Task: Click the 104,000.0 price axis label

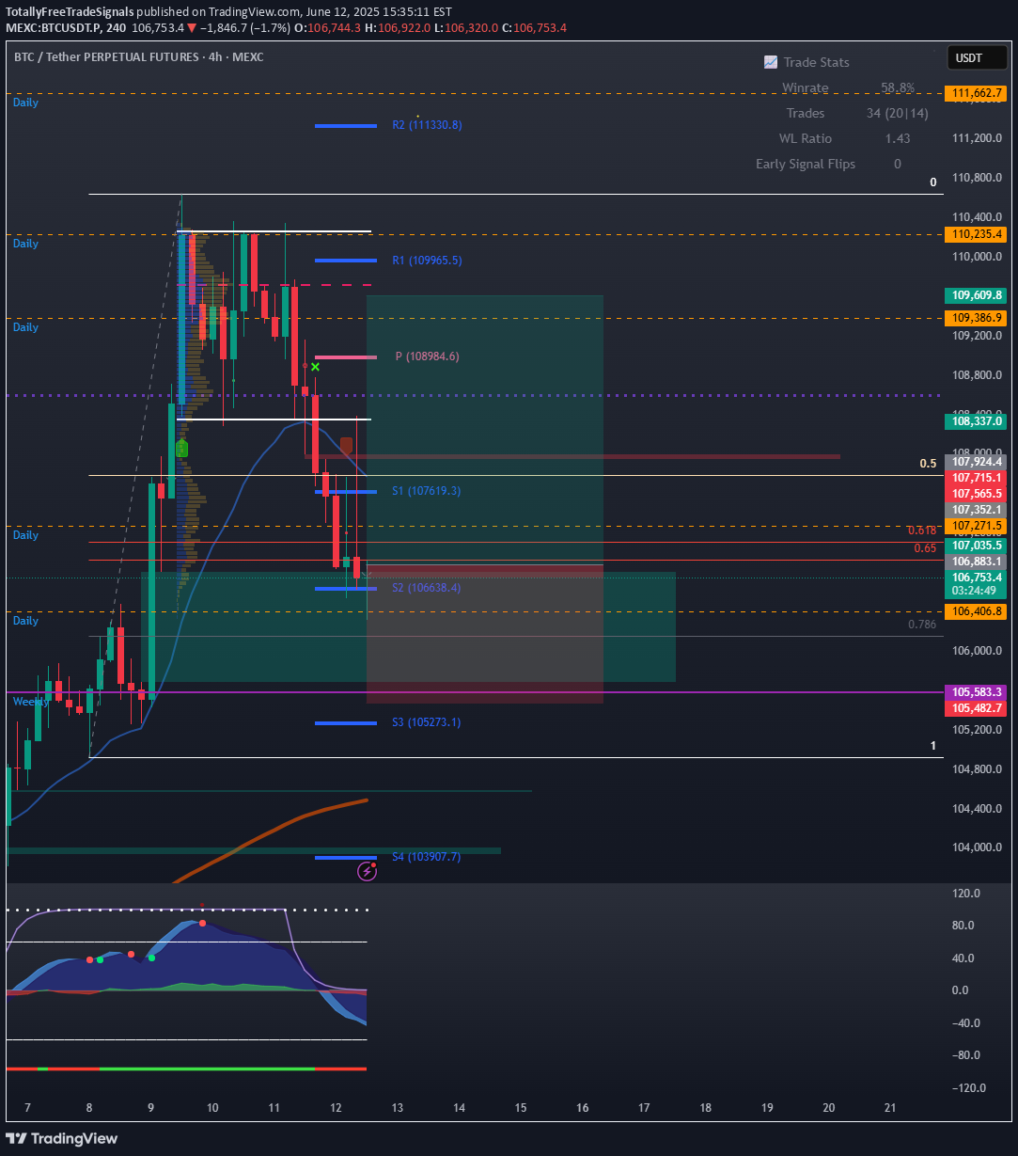Action: coord(977,847)
